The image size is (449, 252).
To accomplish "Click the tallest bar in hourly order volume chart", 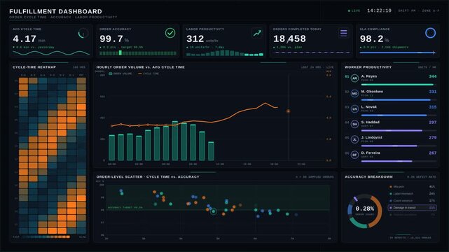I will 175,141.
